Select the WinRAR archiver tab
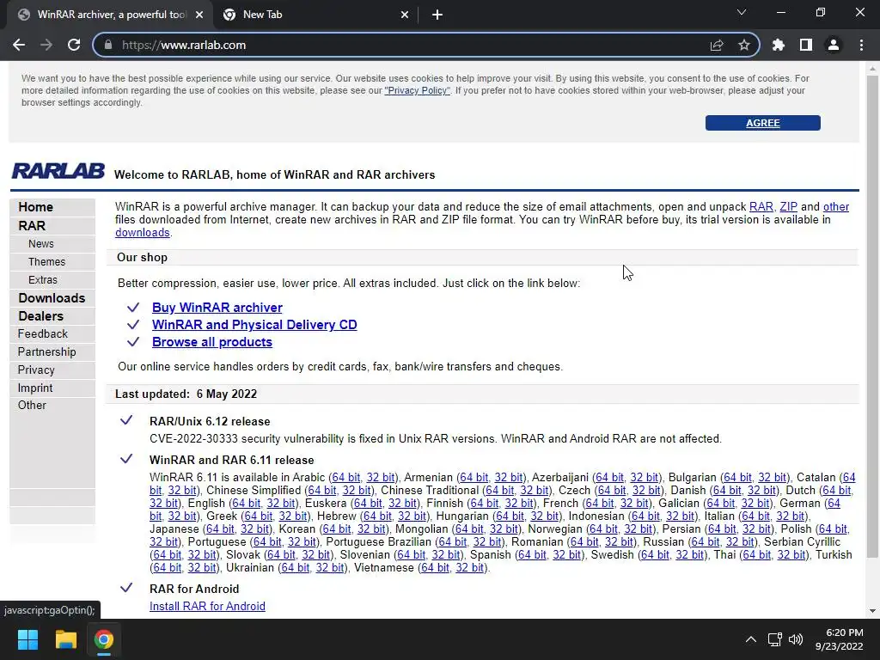 pos(111,15)
